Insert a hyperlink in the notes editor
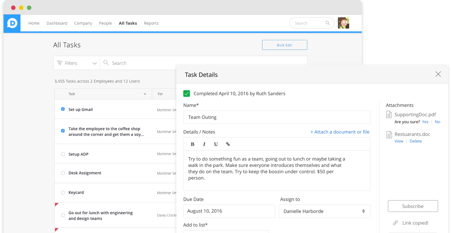The height and width of the screenshot is (233, 451). coord(228,144)
